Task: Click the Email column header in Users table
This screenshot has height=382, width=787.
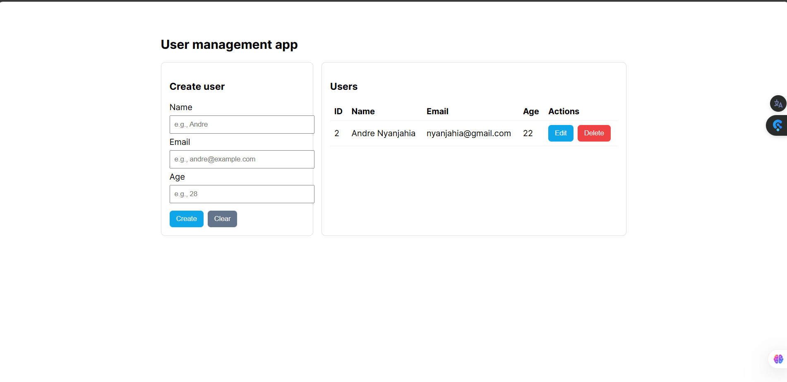Action: (437, 111)
